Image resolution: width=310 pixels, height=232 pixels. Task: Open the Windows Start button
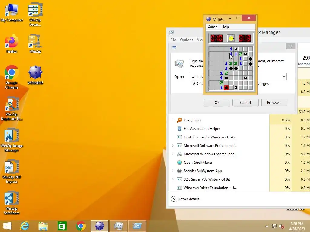(7, 226)
